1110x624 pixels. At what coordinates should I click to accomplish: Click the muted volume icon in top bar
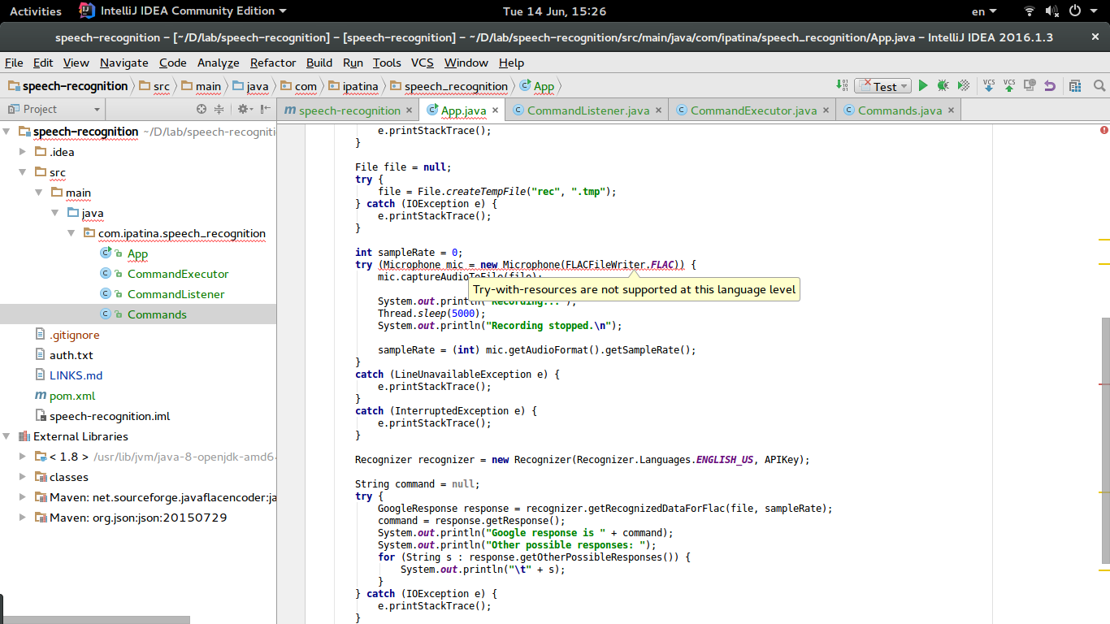(x=1051, y=11)
